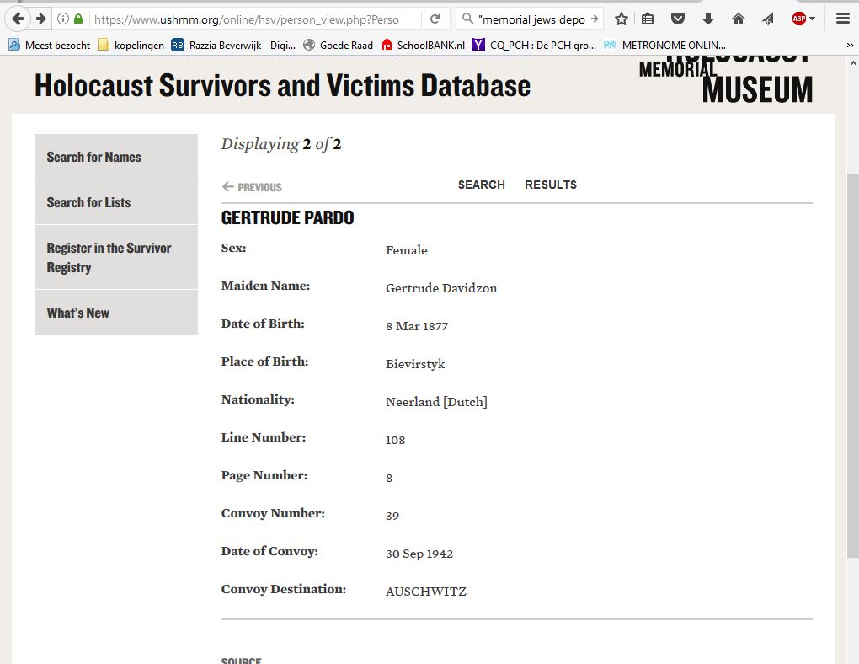859x664 pixels.
Task: Show more bookmarks with the chevron
Action: coord(850,45)
